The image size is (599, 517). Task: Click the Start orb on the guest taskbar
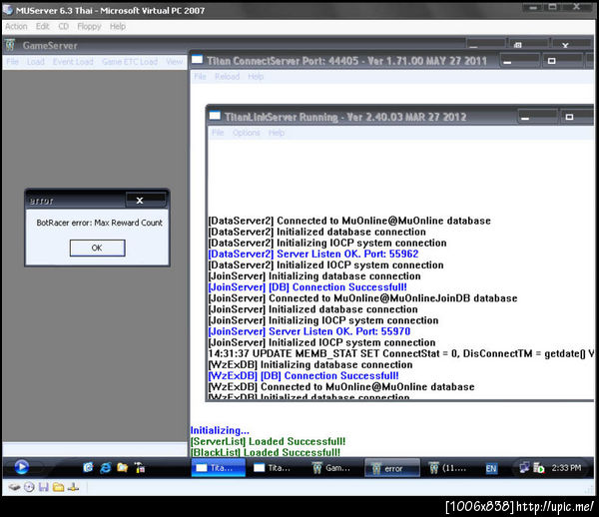[x=22, y=467]
